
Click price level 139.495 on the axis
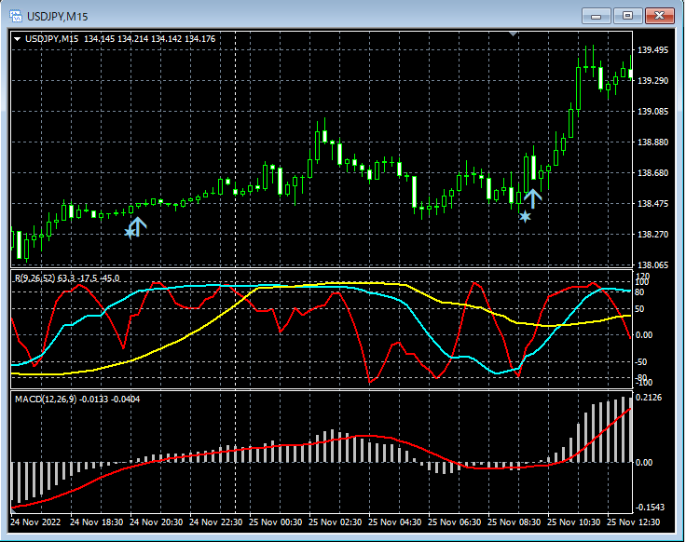click(652, 50)
